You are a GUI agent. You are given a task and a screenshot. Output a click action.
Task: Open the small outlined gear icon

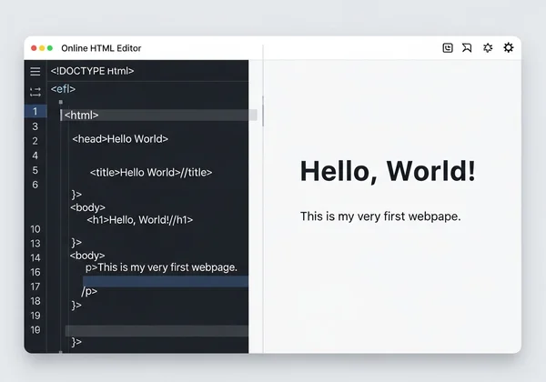(x=488, y=47)
